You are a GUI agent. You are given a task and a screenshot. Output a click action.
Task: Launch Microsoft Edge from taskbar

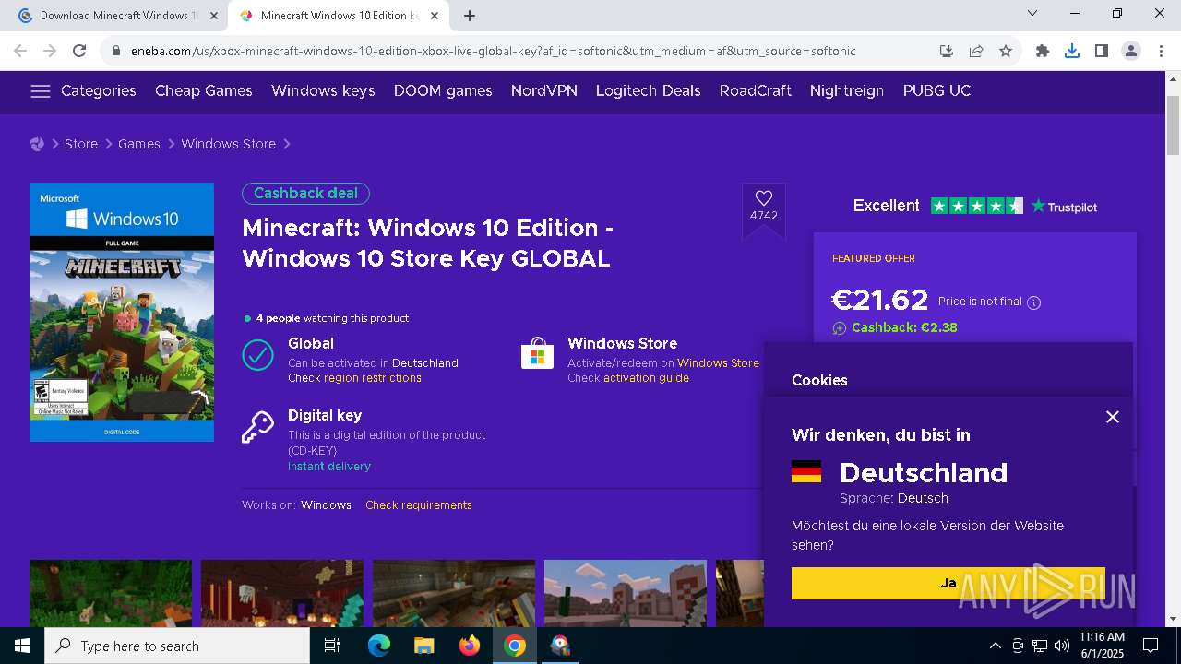click(379, 646)
